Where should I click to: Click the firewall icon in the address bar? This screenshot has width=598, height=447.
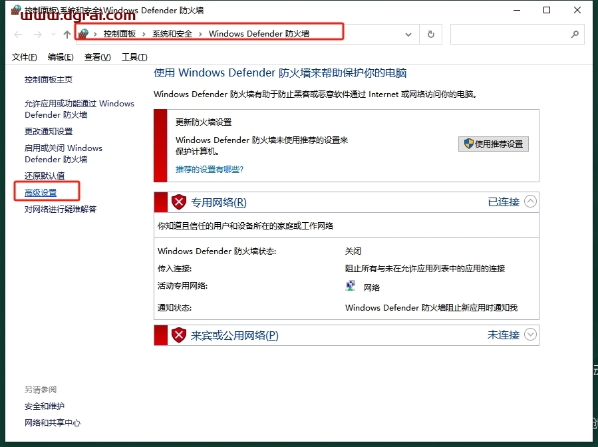[x=84, y=33]
